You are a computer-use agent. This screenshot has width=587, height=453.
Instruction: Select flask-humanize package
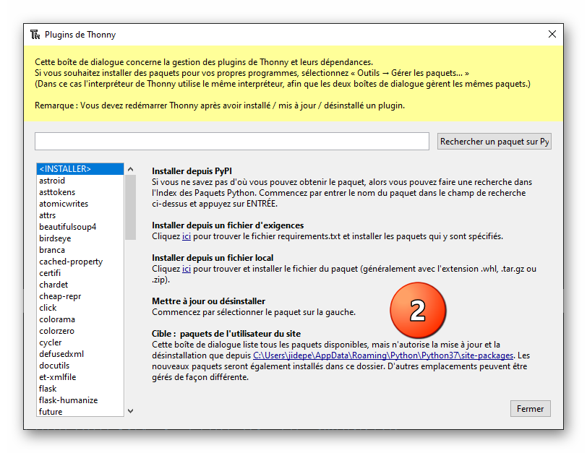[x=80, y=401]
